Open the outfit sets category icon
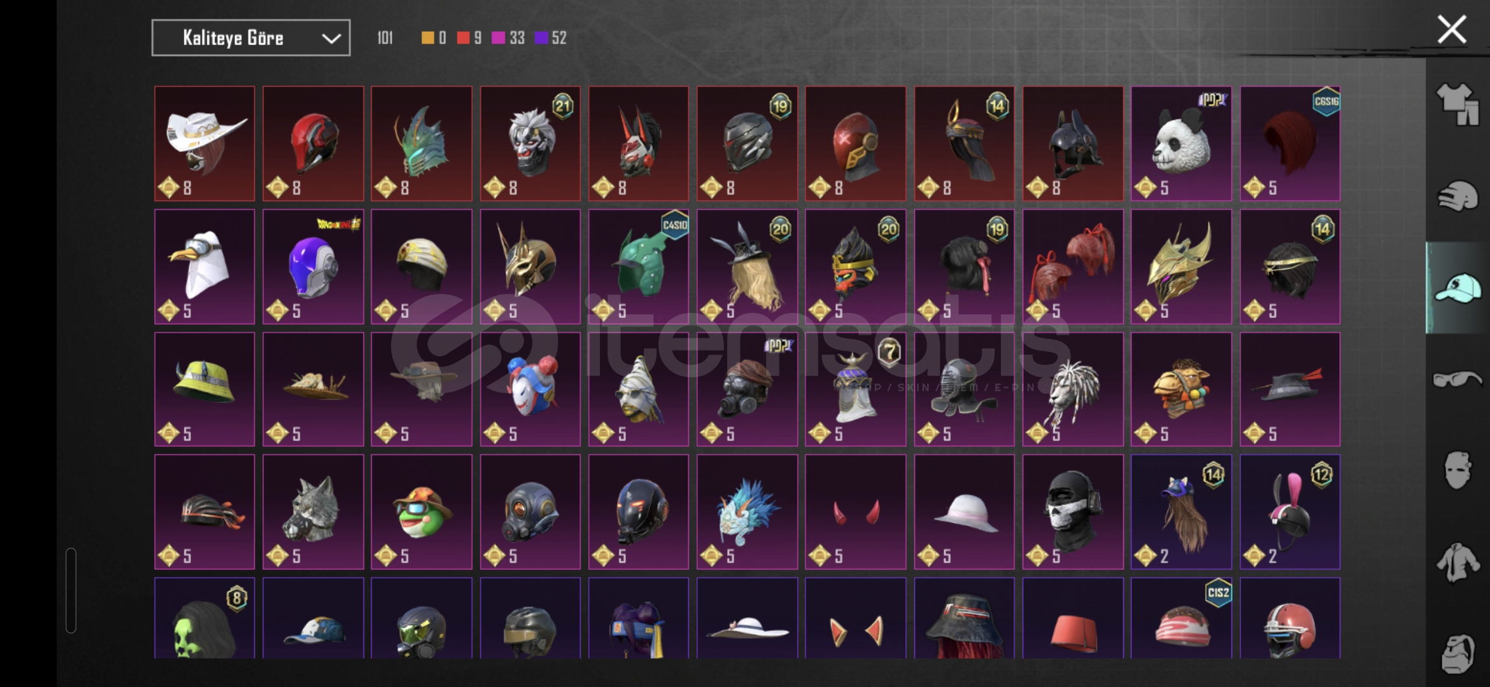The image size is (1490, 687). click(x=1457, y=104)
